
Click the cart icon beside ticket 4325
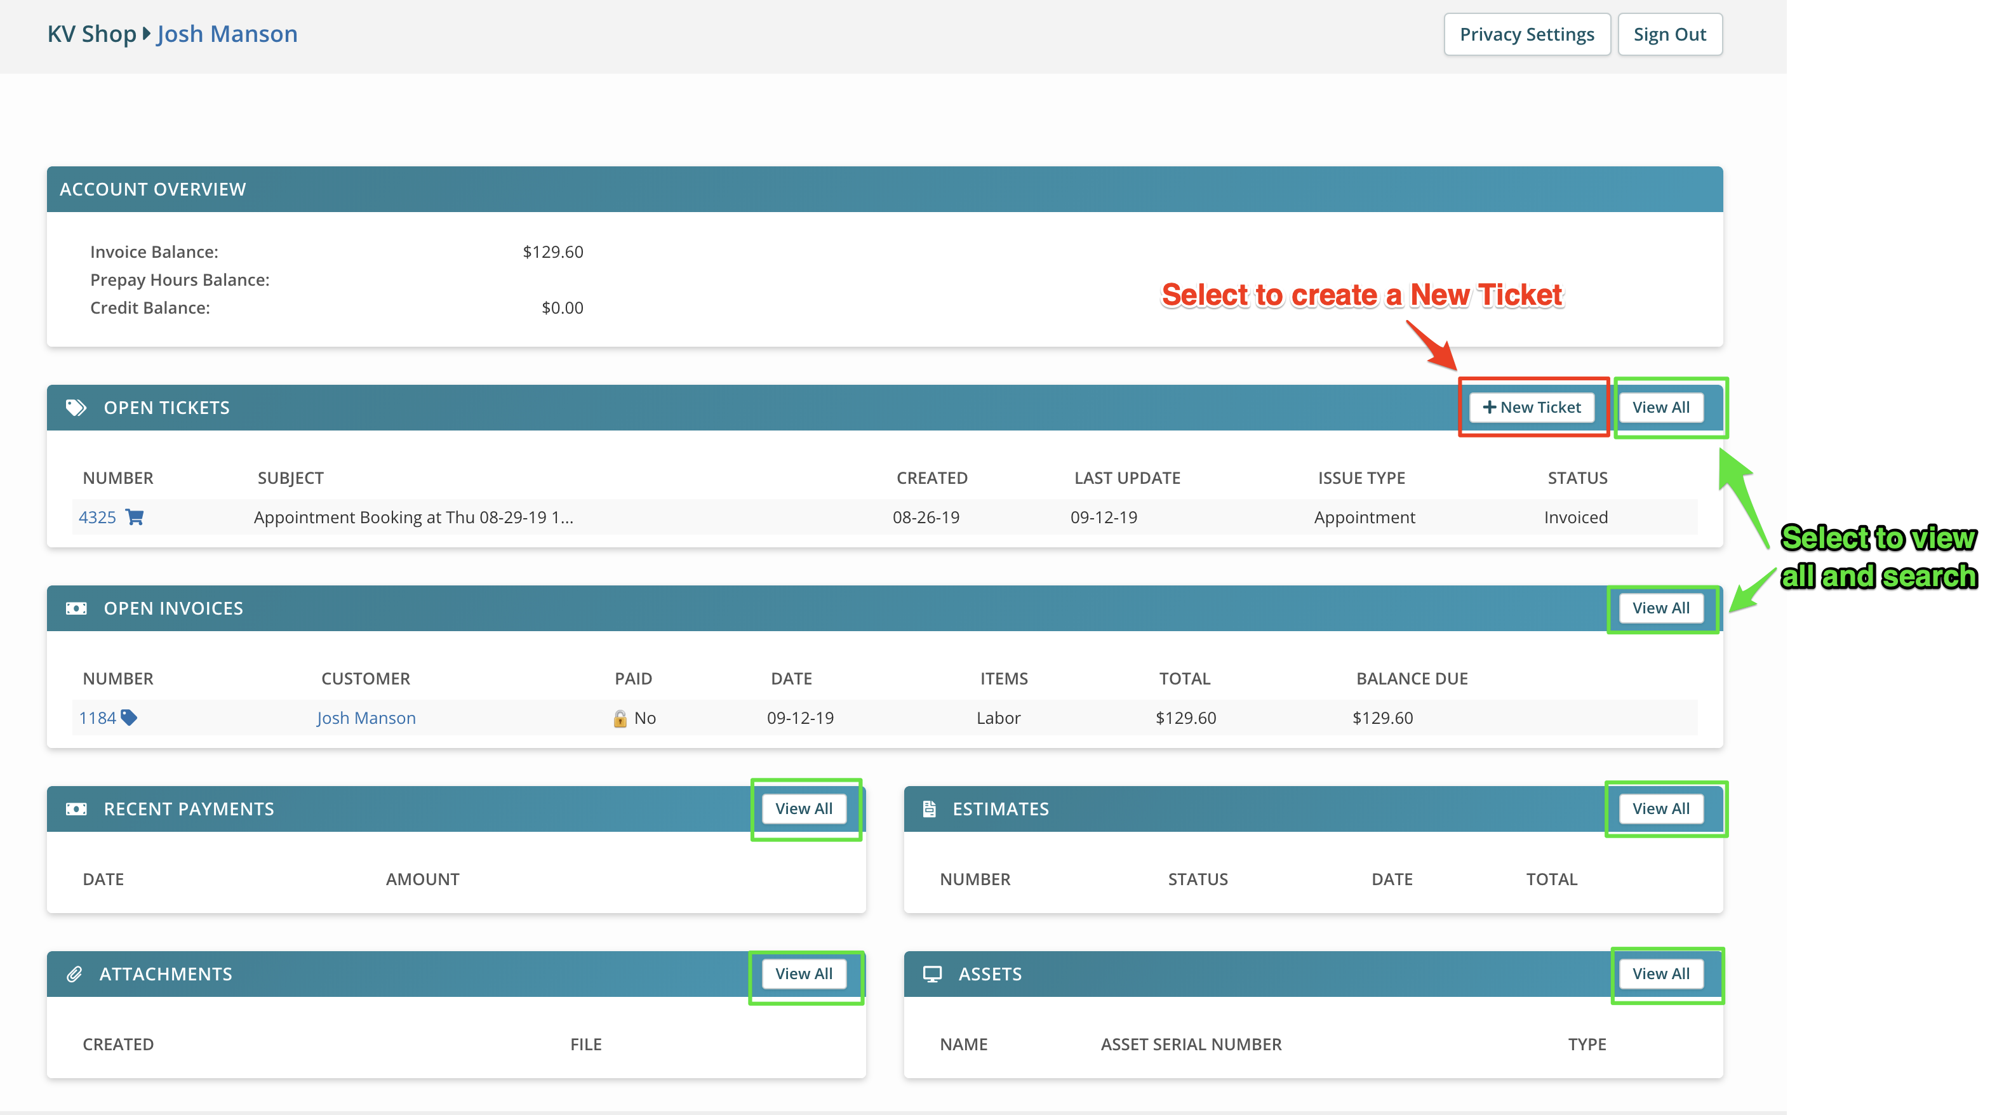[135, 517]
